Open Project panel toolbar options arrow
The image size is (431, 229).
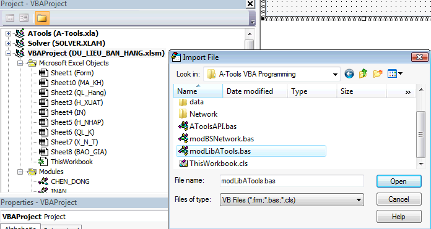pyautogui.click(x=252, y=22)
